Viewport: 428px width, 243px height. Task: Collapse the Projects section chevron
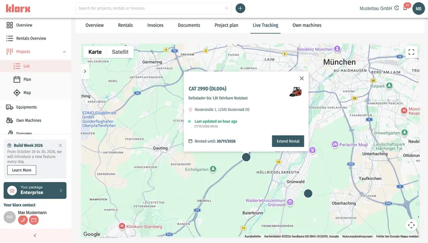(x=64, y=52)
